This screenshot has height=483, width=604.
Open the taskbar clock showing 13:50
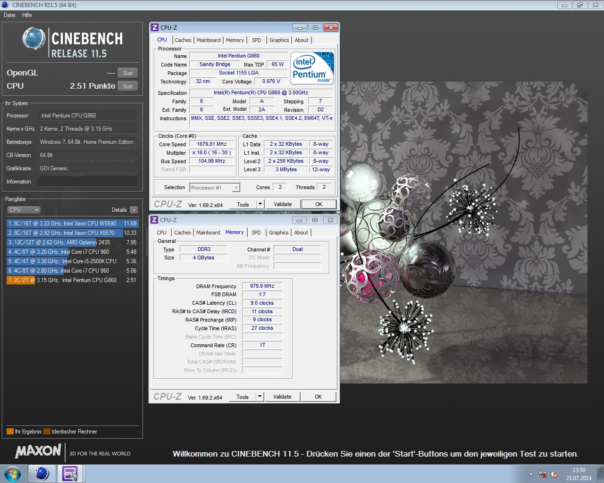(x=579, y=474)
